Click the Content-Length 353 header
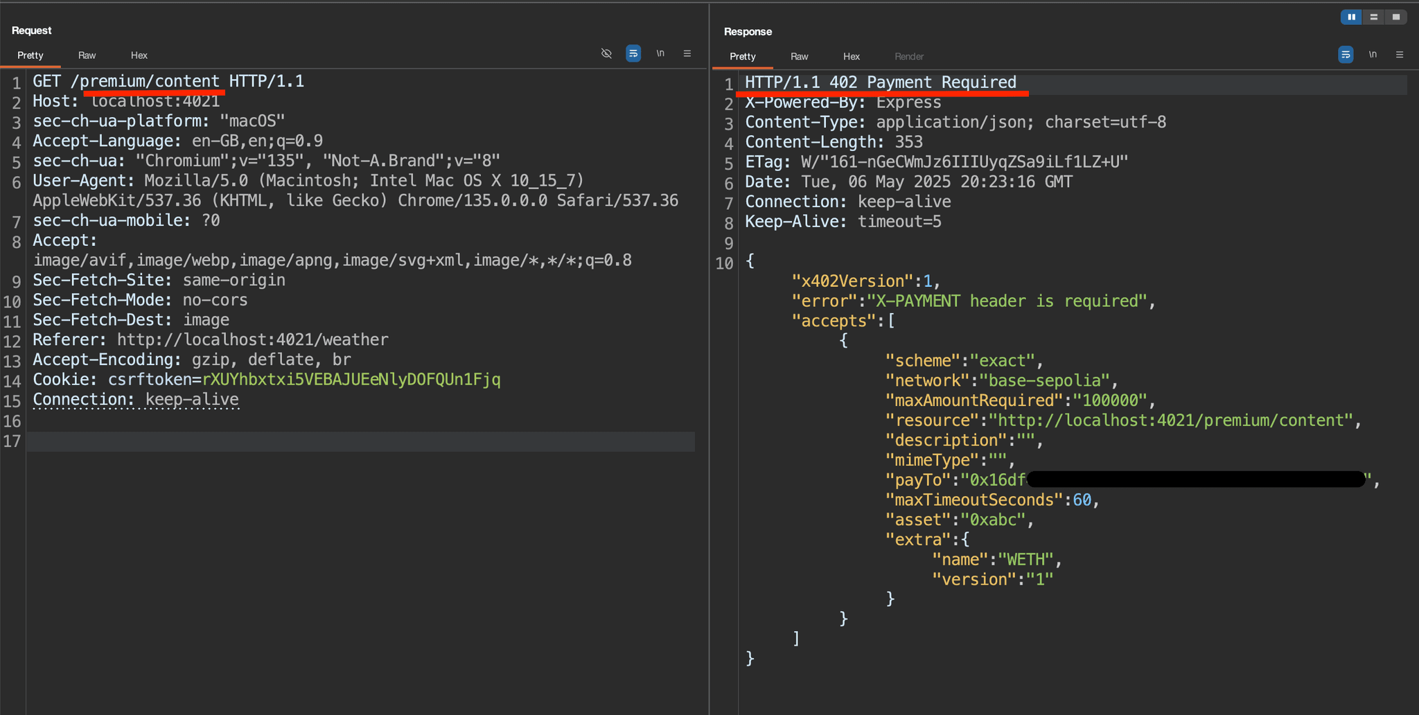Screen dimensions: 1419x715 click(x=834, y=142)
